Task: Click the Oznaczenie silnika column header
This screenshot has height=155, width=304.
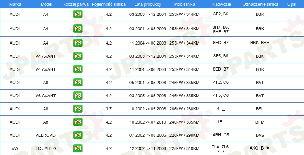Action: (x=260, y=4)
